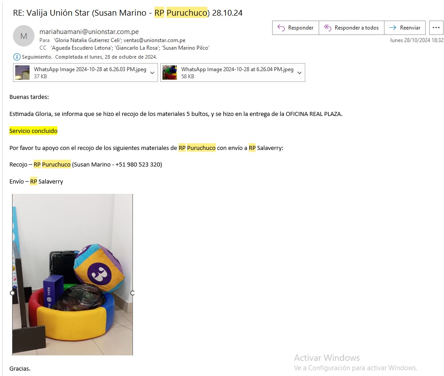
Task: Expand dropdown for 6.26.03 PM.jpeg attachment
Action: pyautogui.click(x=152, y=73)
